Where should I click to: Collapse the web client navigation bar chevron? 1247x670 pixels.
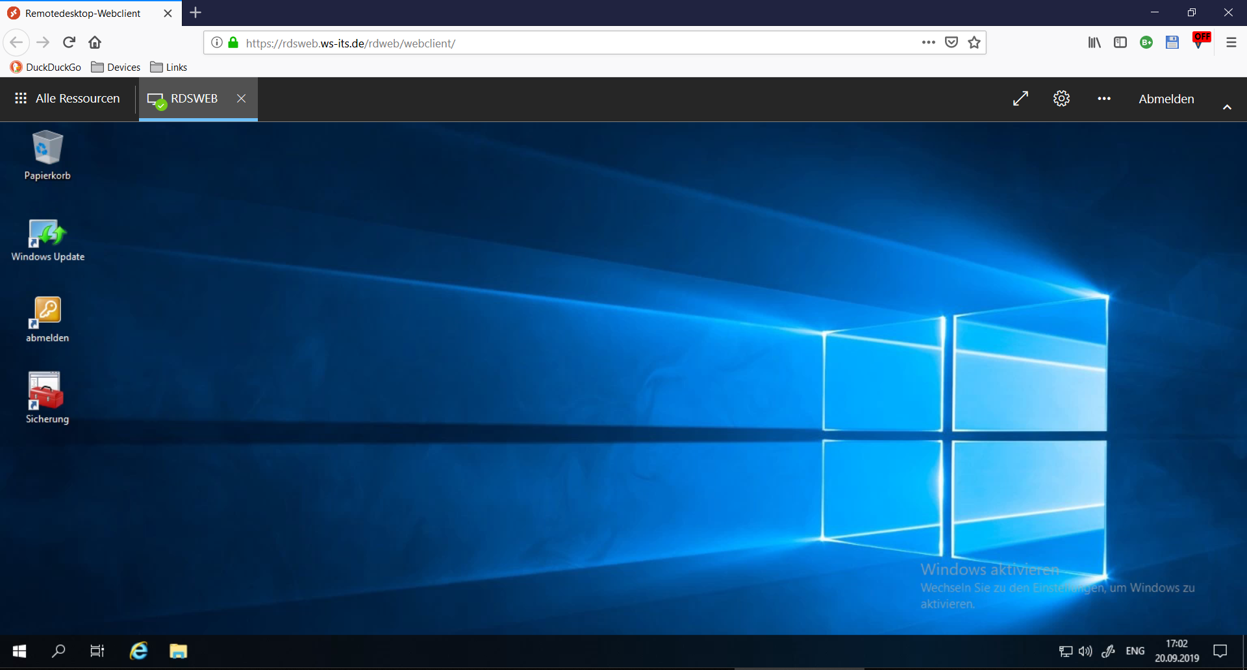[1227, 107]
